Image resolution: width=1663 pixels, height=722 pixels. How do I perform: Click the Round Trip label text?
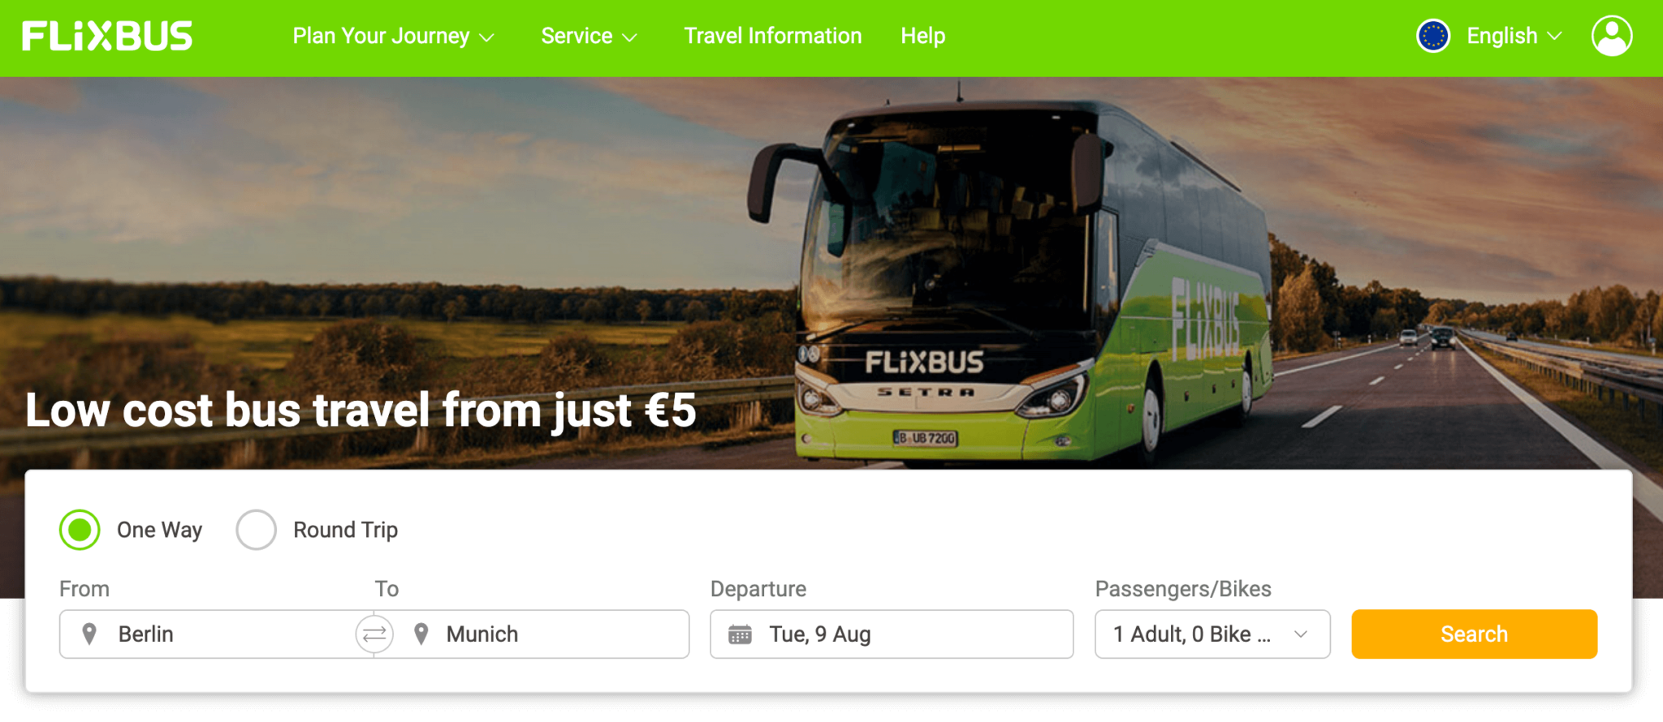pyautogui.click(x=346, y=530)
